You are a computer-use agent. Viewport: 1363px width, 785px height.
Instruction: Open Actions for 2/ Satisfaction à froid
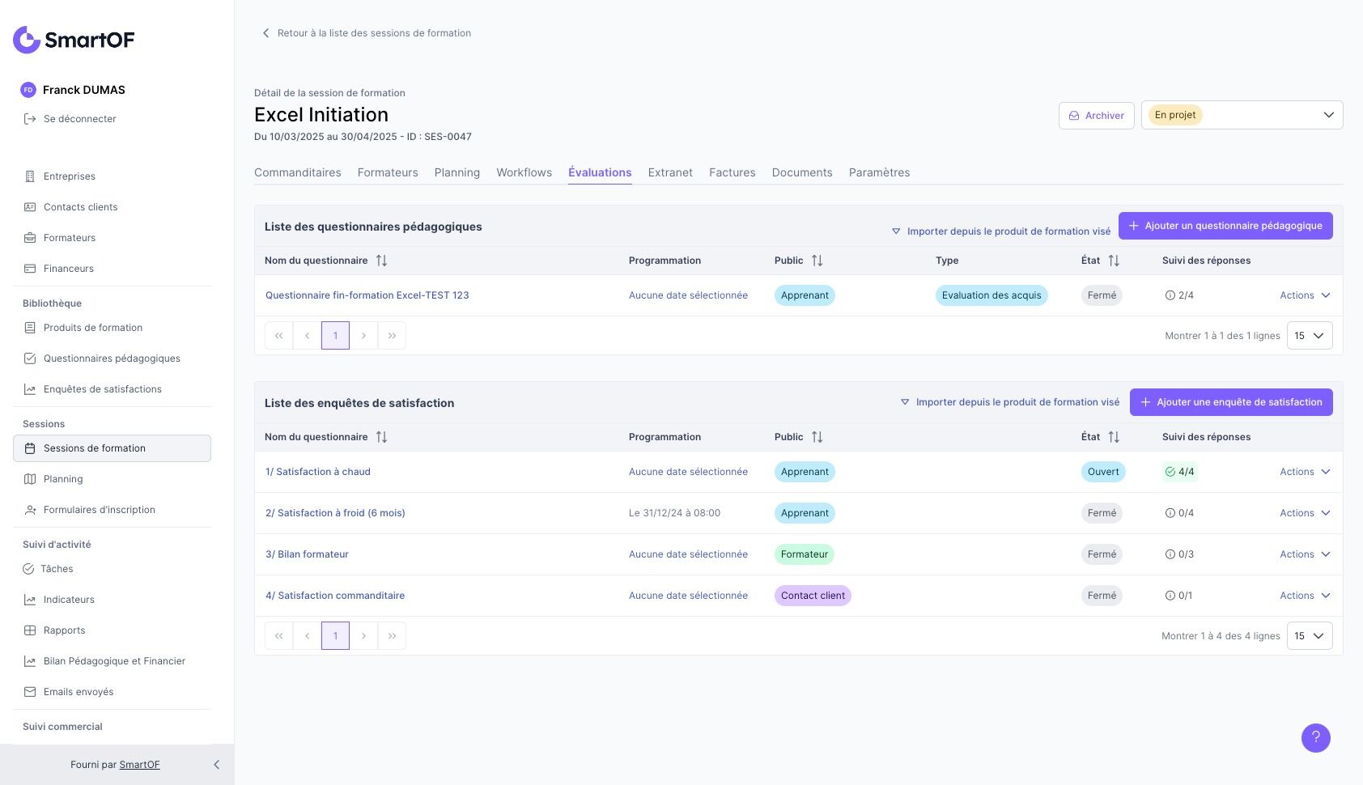point(1305,513)
